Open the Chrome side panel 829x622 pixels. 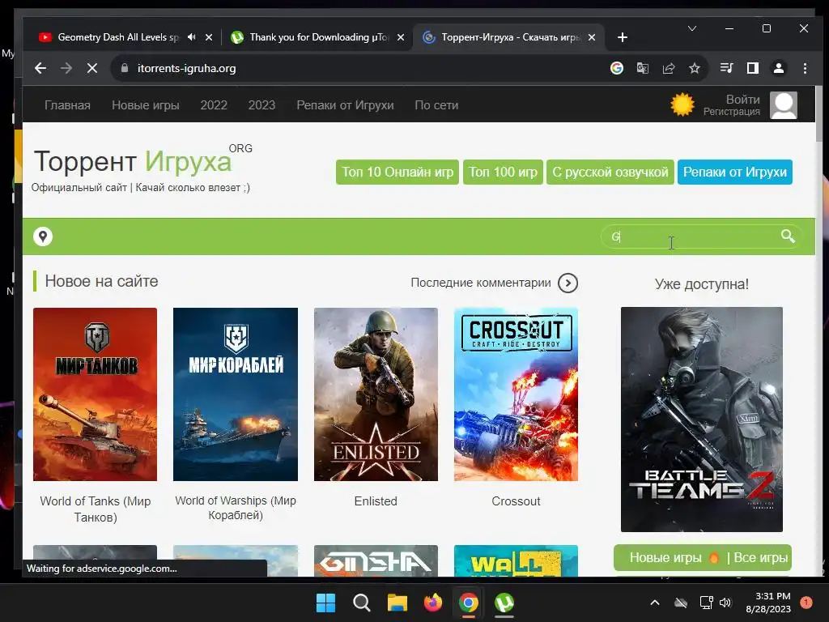[x=753, y=68]
